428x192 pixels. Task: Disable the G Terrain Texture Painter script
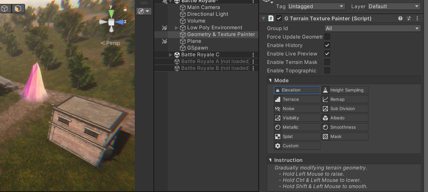pos(279,18)
